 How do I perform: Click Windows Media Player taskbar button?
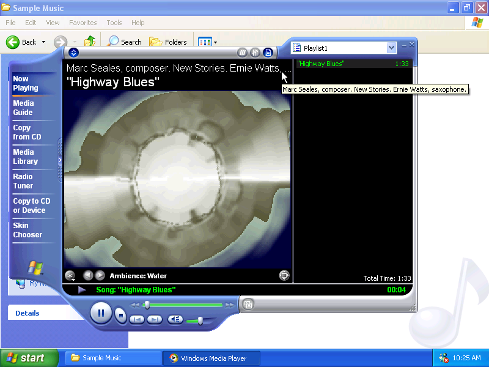tap(211, 358)
